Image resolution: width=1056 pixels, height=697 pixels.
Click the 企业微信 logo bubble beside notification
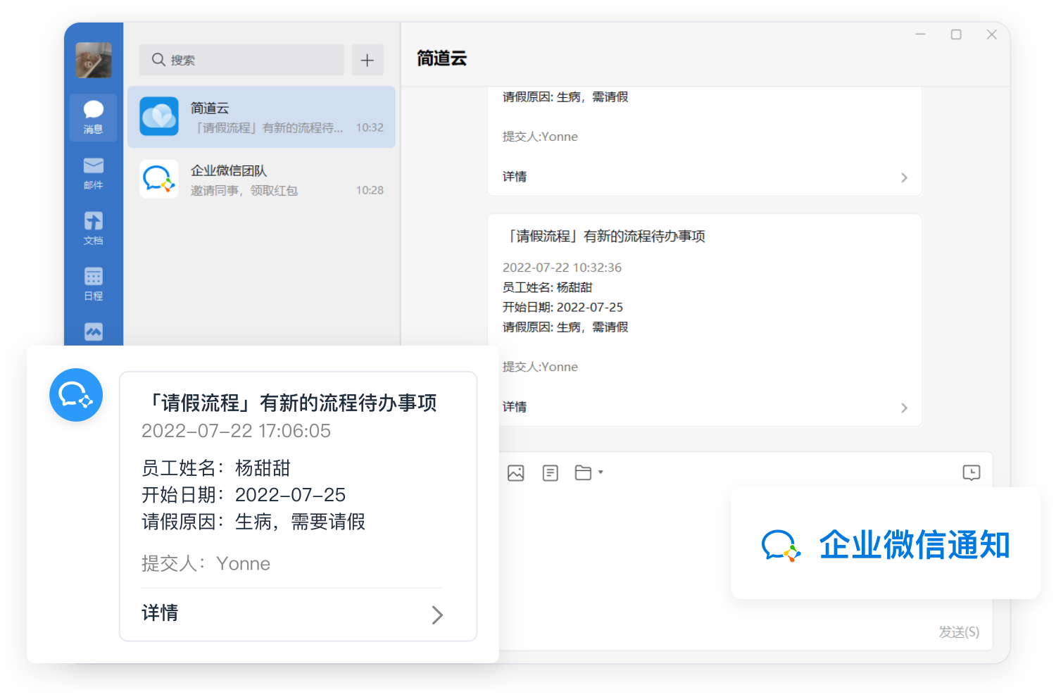click(76, 395)
